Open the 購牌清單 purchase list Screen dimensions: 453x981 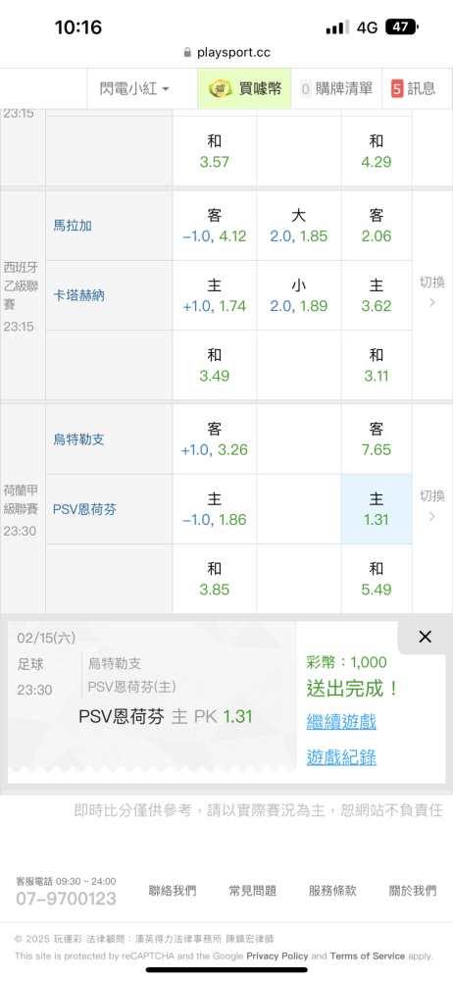coord(336,89)
